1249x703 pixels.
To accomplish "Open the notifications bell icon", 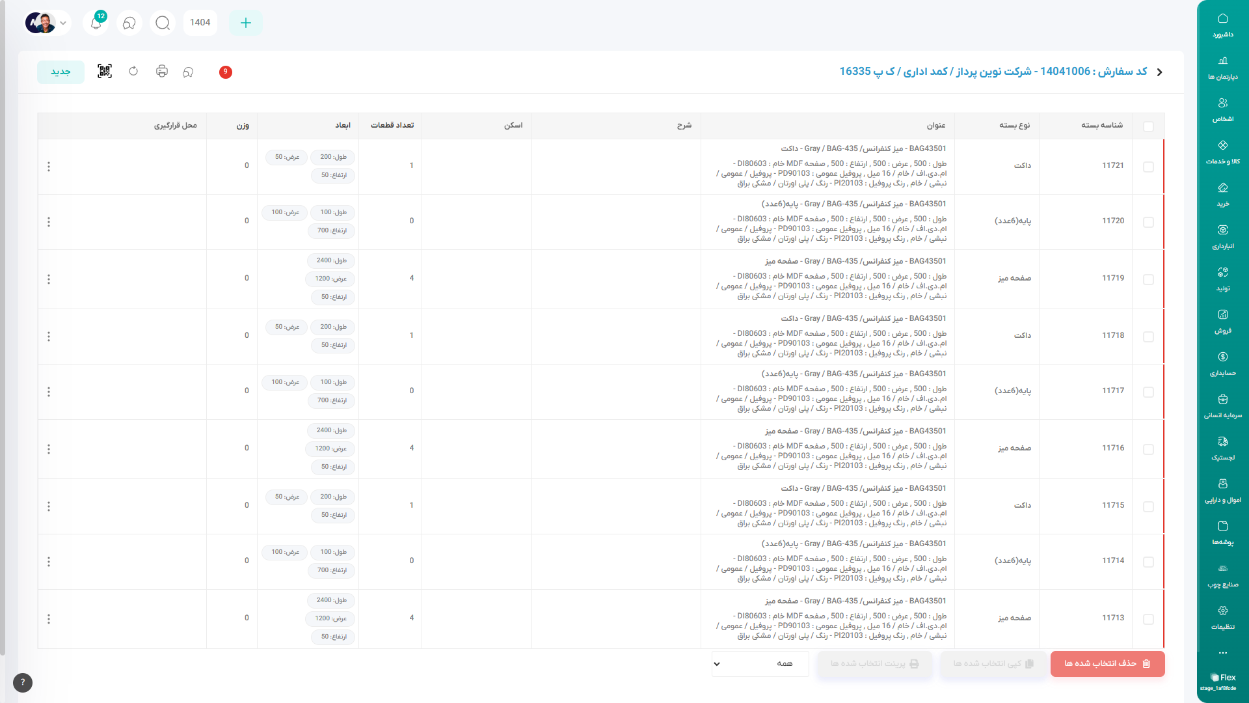I will (96, 23).
